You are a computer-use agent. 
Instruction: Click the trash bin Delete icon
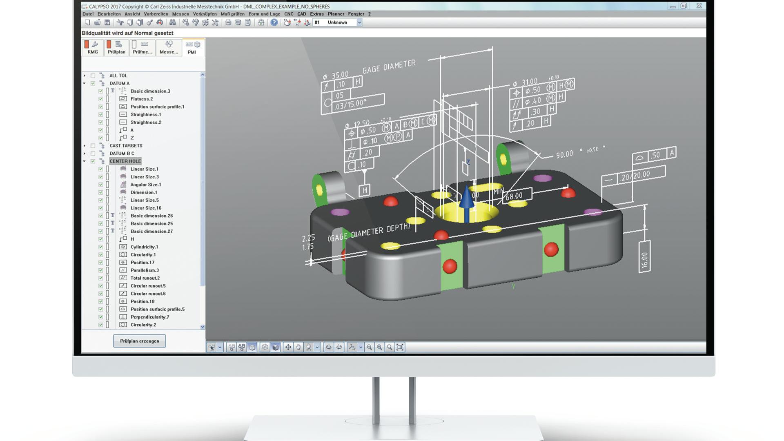[238, 22]
